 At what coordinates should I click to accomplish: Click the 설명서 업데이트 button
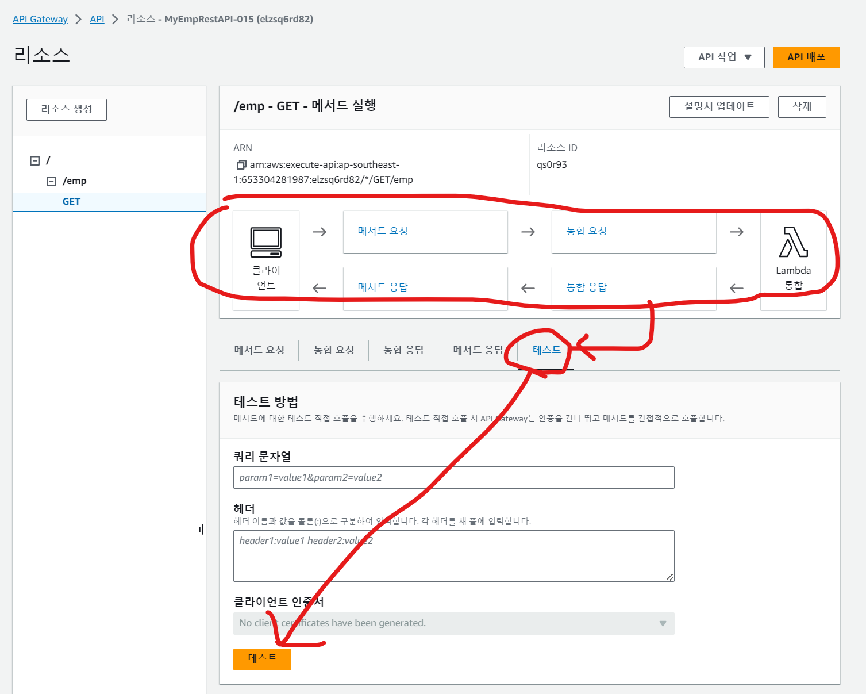point(719,107)
